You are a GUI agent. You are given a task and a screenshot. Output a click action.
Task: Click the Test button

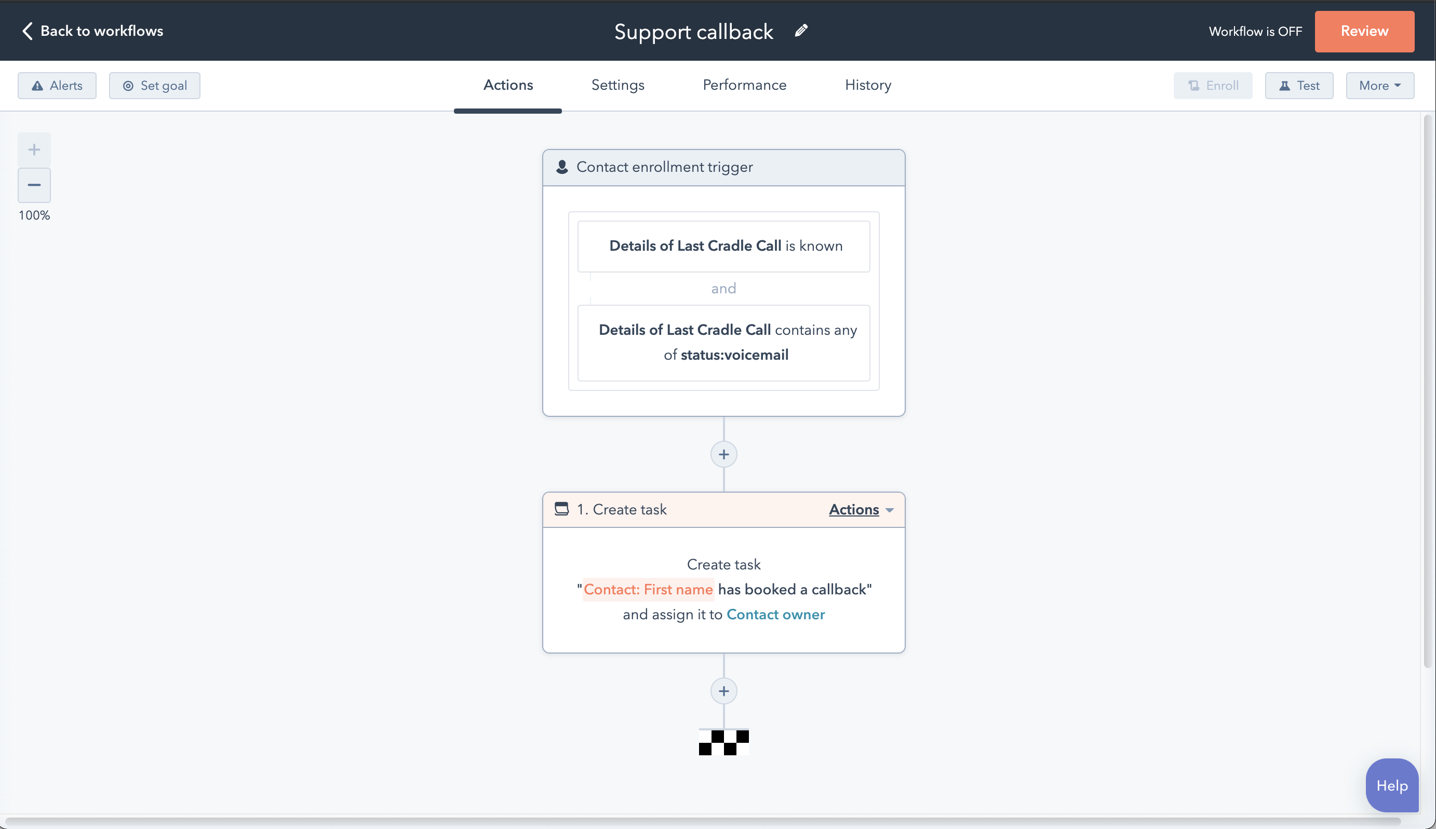[1299, 86]
